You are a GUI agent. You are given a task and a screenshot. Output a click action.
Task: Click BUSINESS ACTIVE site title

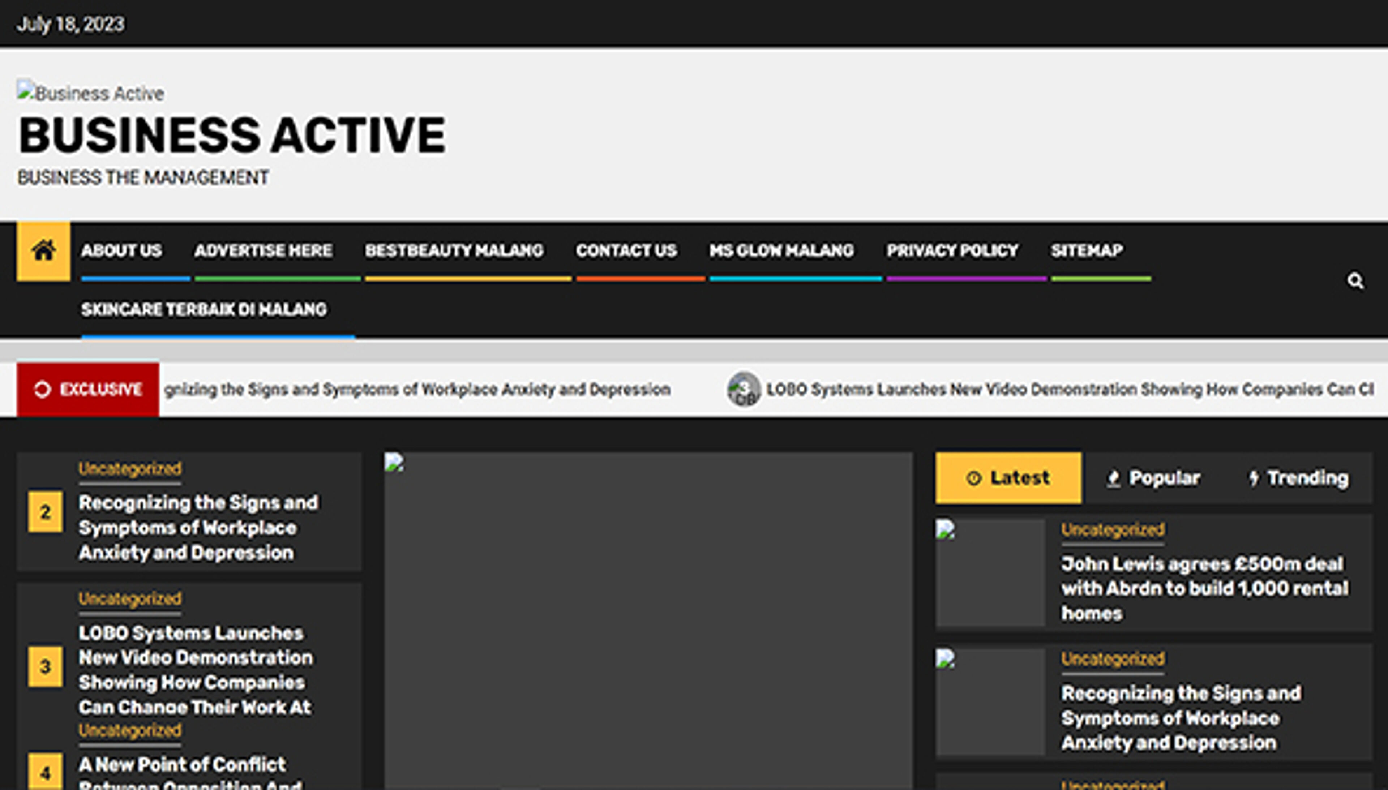pos(232,135)
